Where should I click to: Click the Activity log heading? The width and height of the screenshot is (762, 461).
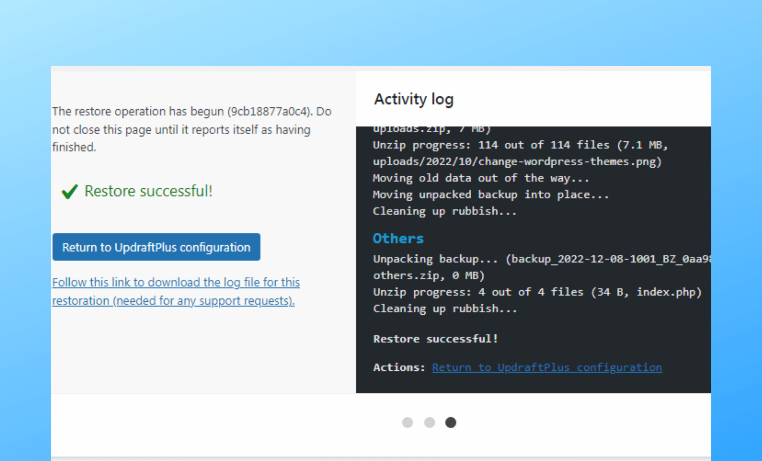(x=414, y=99)
